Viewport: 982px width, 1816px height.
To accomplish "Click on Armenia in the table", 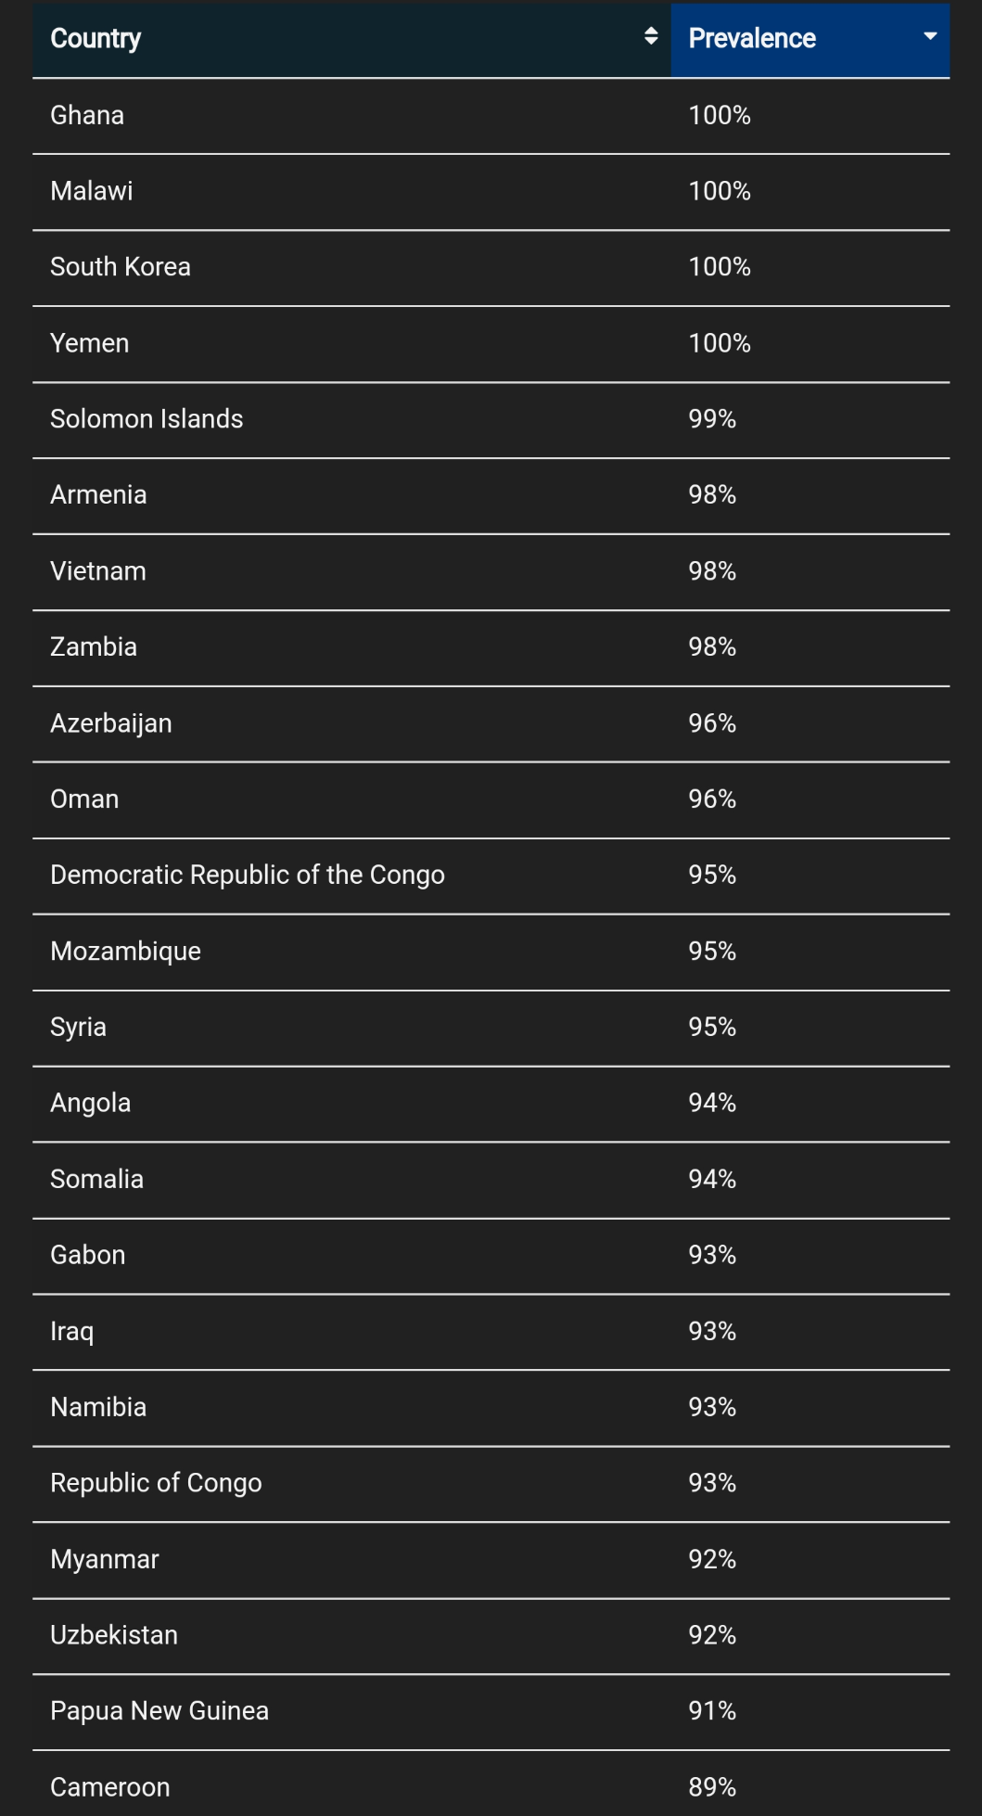I will pyautogui.click(x=98, y=495).
